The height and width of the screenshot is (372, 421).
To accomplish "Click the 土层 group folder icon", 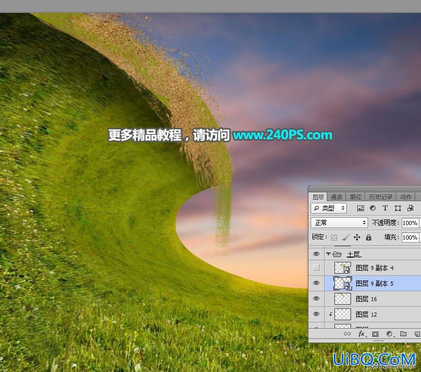I will 337,254.
